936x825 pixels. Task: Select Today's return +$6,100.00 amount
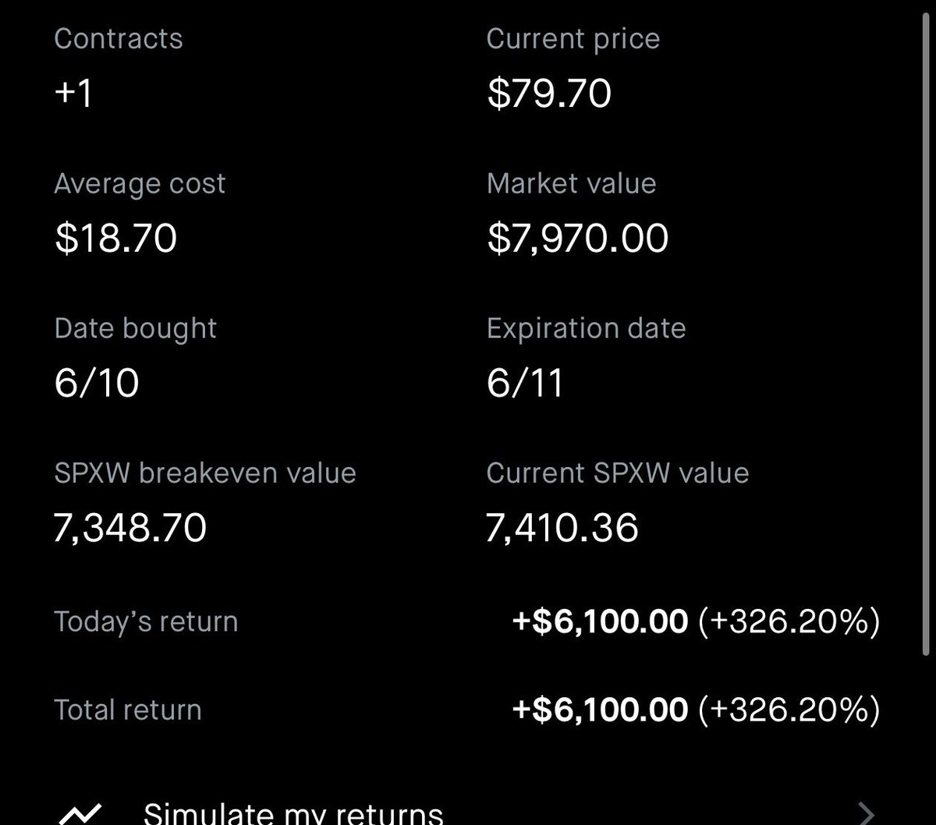pyautogui.click(x=601, y=621)
